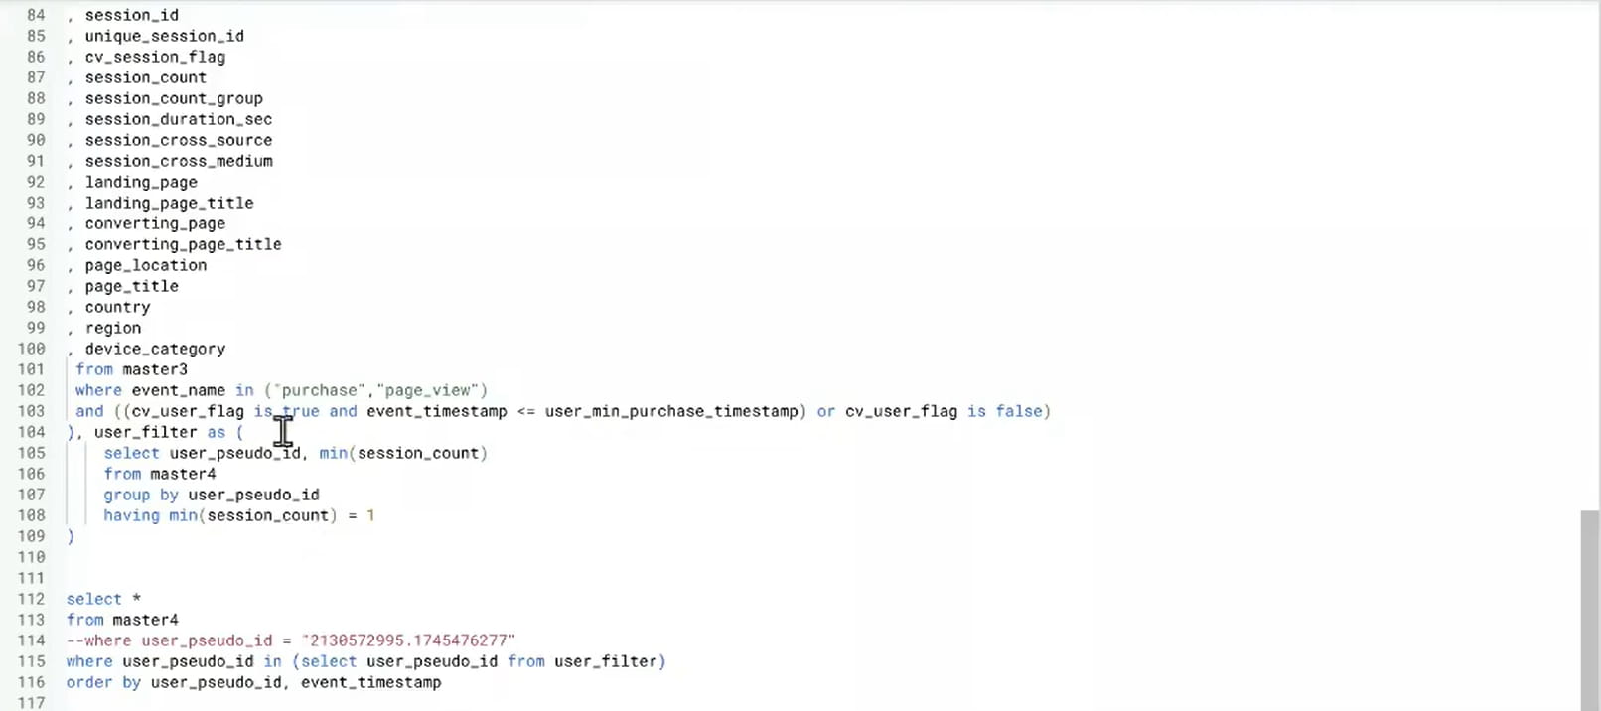
Task: Place cursor on user_min_purchase_timestamp
Action: (x=671, y=411)
